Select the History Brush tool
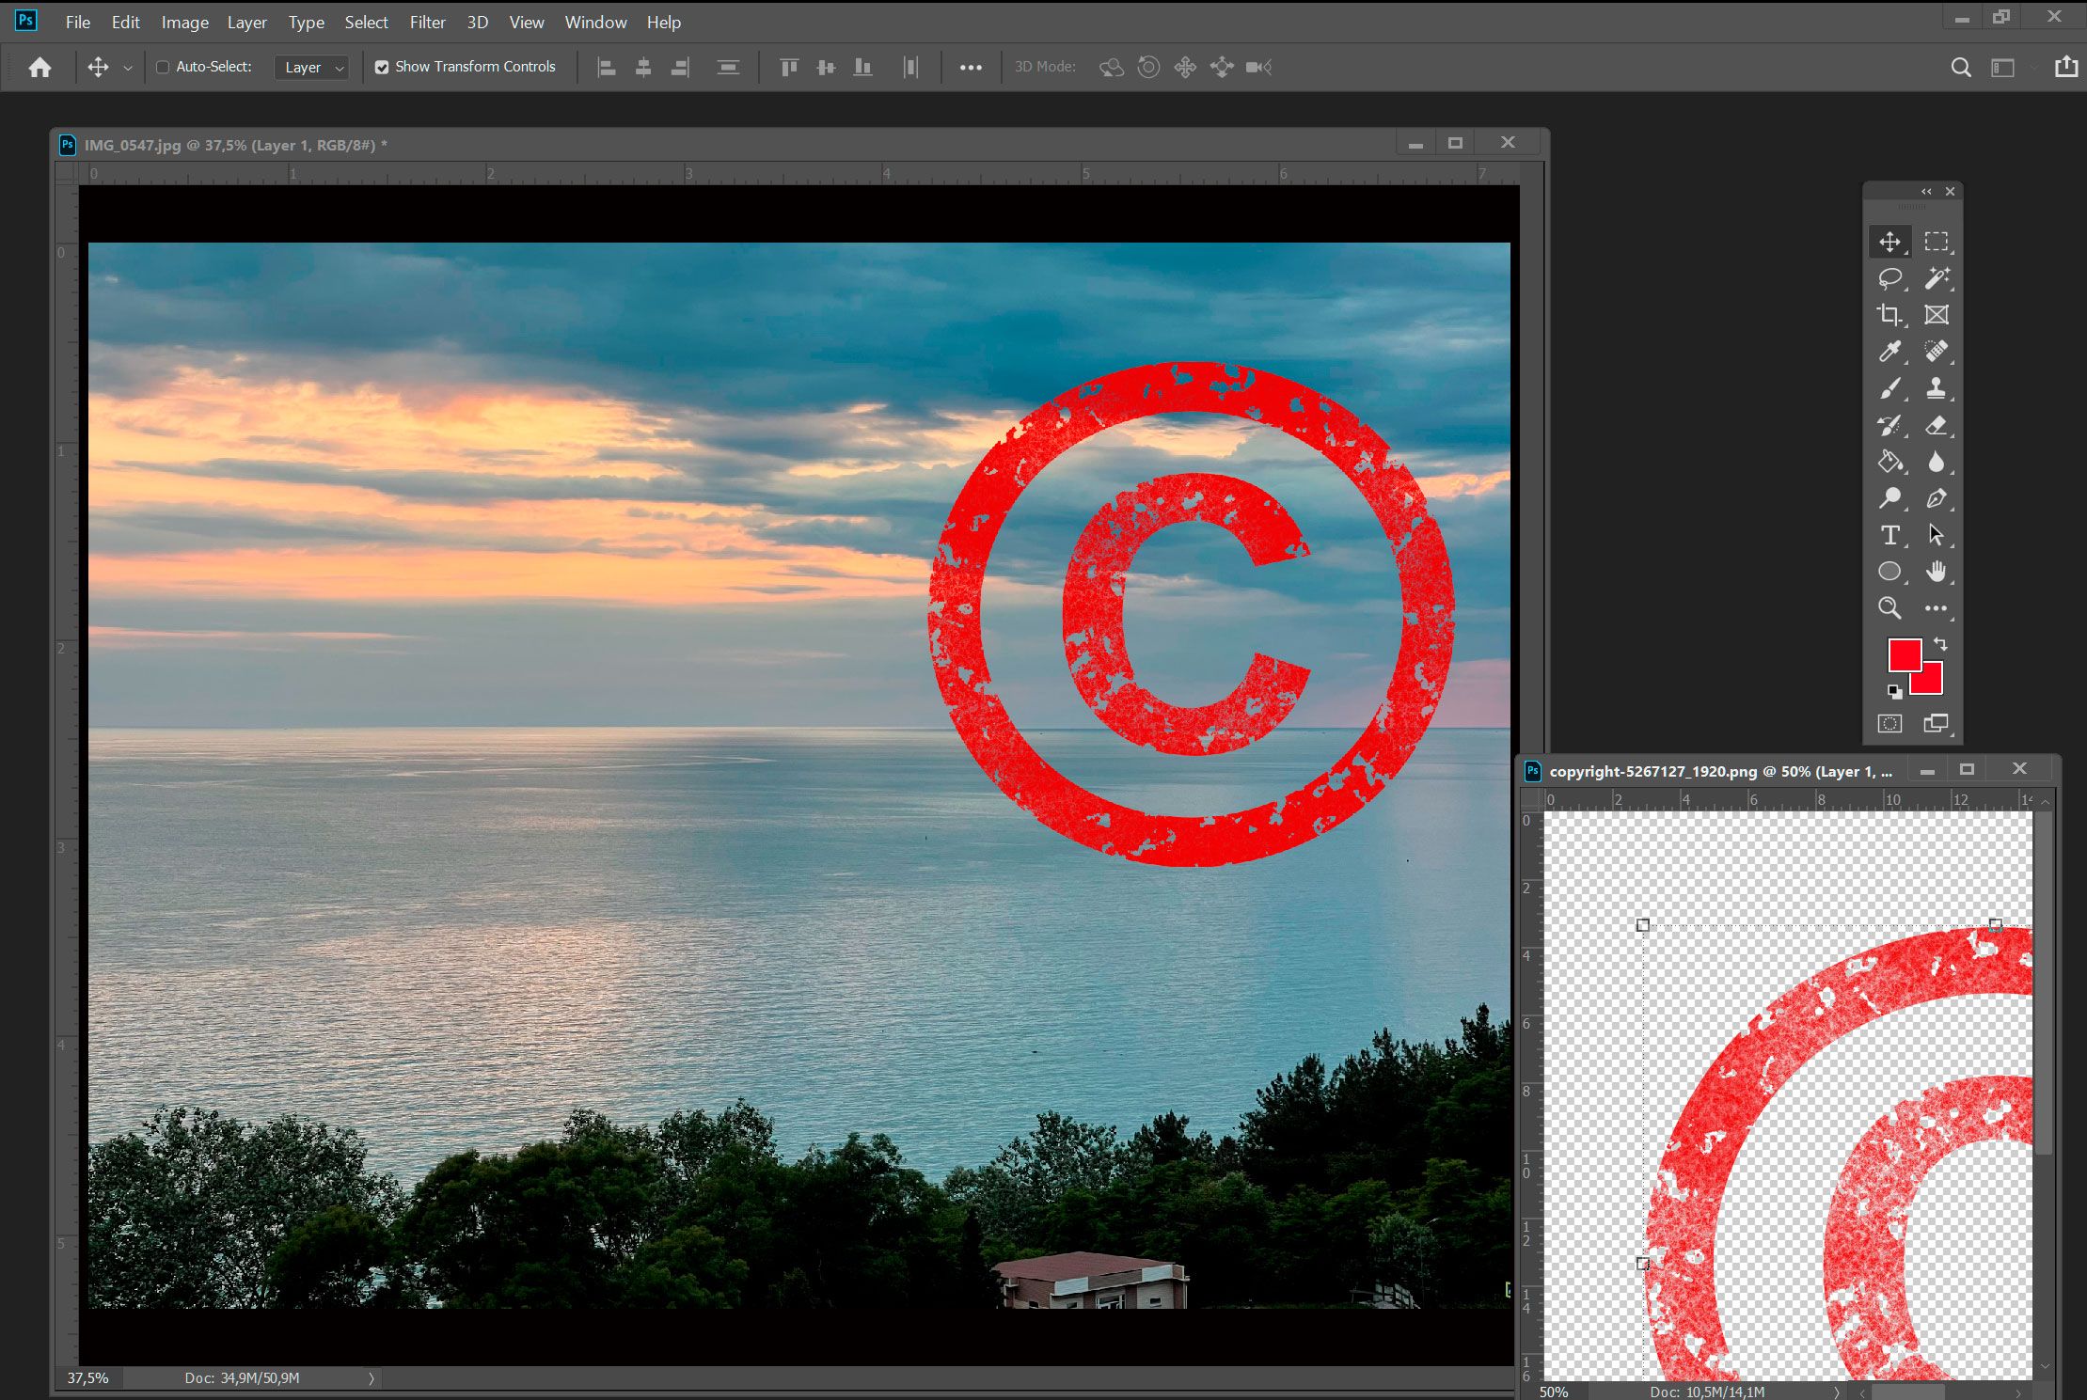This screenshot has width=2087, height=1400. click(1889, 425)
